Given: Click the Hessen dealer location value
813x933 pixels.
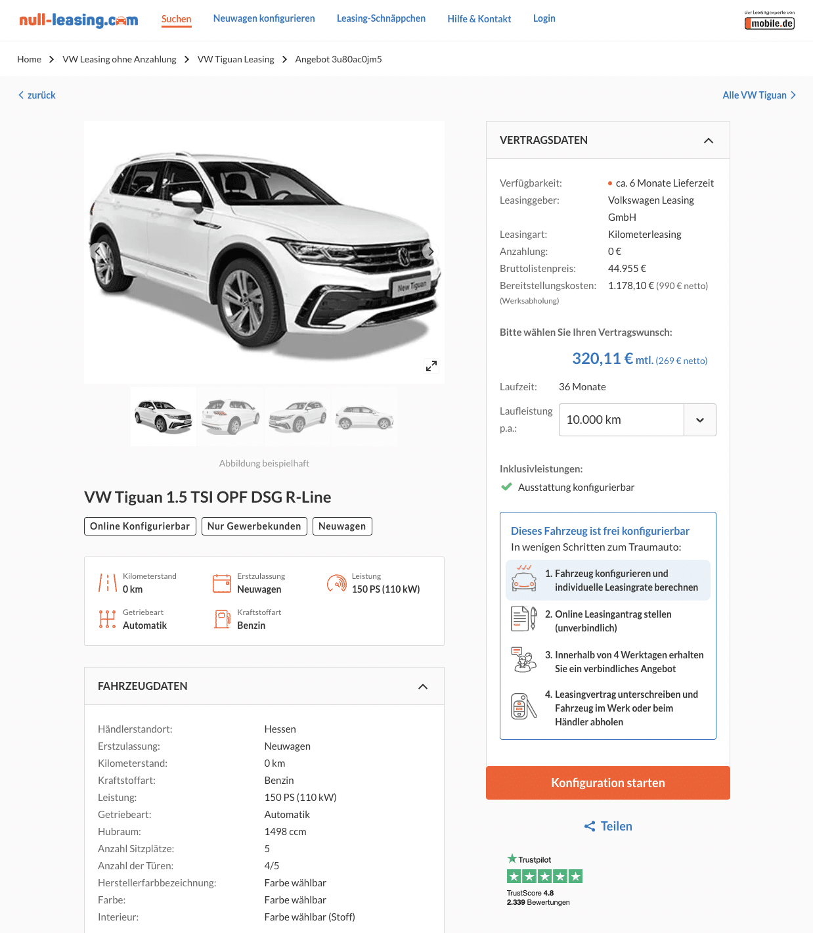Looking at the screenshot, I should 280,729.
